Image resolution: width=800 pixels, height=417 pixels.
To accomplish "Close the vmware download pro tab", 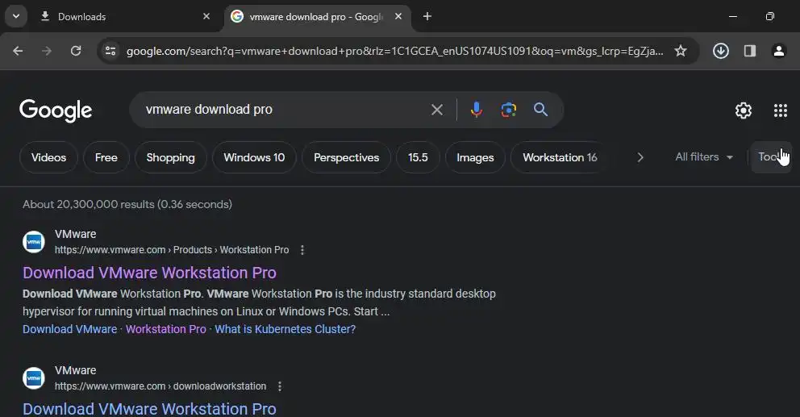I will 398,16.
